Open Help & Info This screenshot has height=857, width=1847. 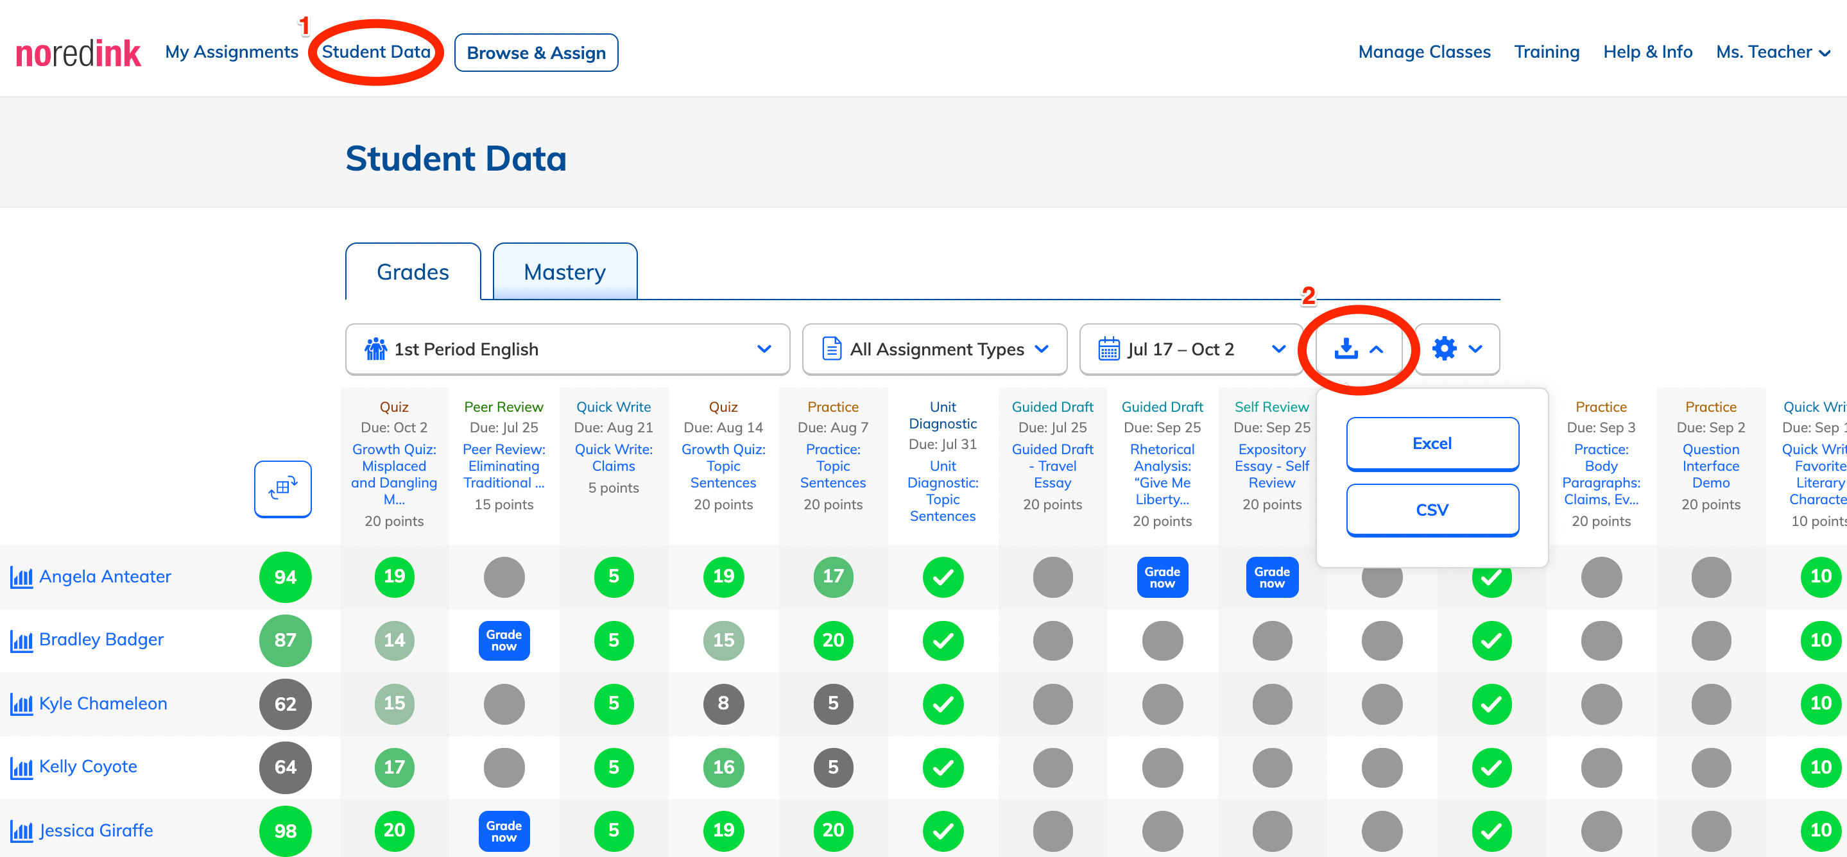1647,53
